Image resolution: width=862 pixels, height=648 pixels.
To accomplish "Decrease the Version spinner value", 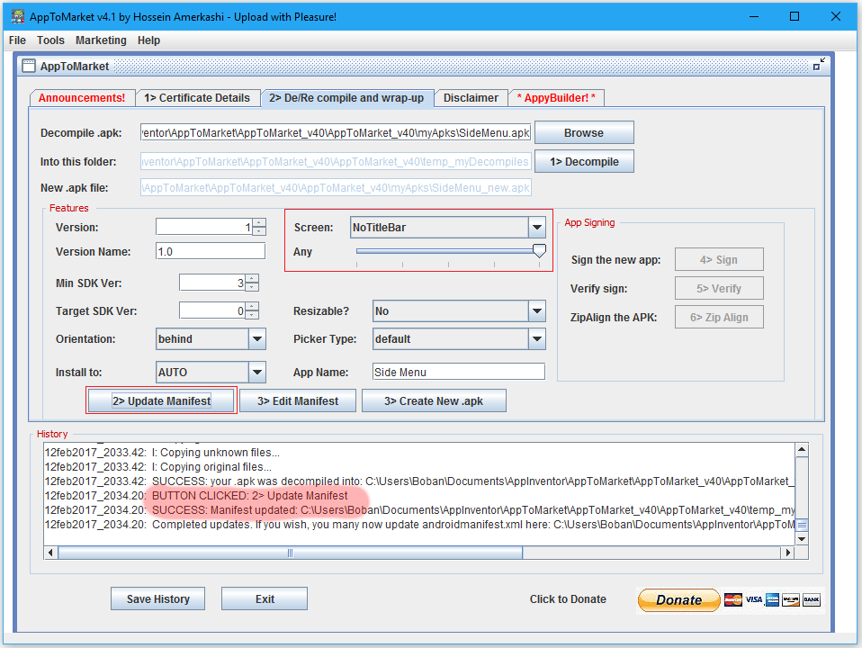I will (x=259, y=231).
